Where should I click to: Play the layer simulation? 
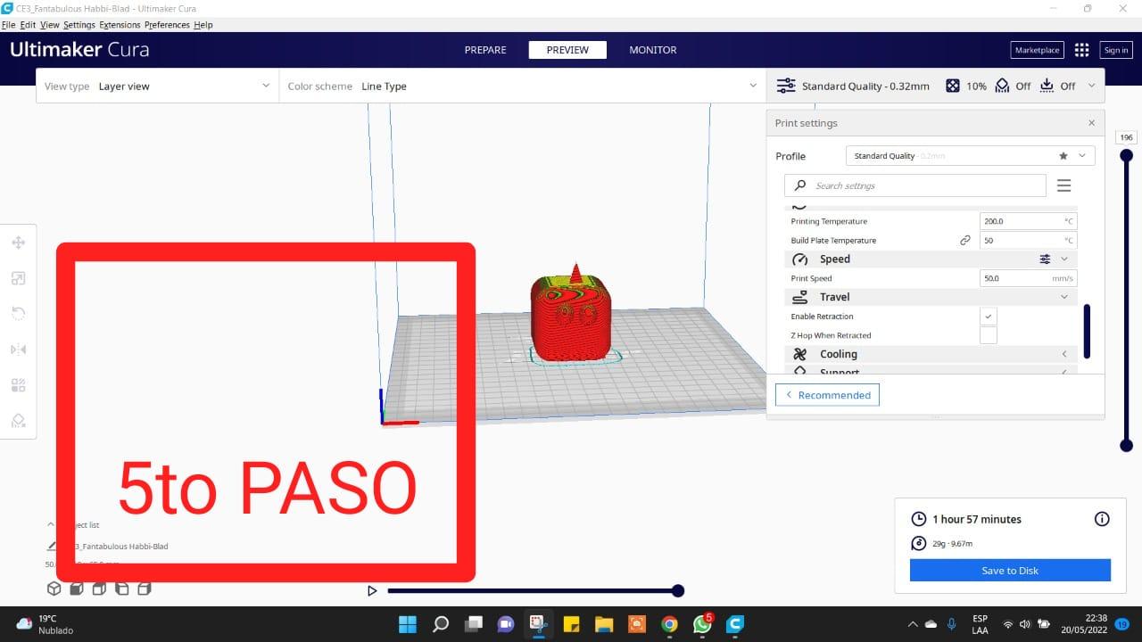click(x=372, y=590)
